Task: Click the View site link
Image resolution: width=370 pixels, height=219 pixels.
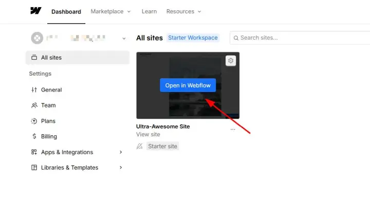Action: pos(148,134)
